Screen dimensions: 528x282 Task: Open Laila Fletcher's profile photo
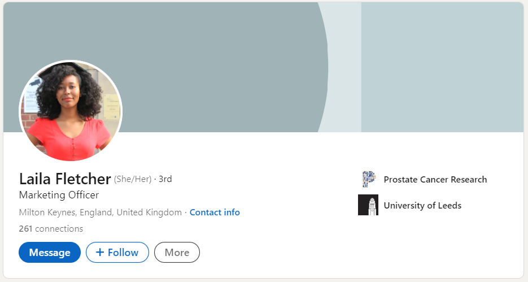[71, 111]
